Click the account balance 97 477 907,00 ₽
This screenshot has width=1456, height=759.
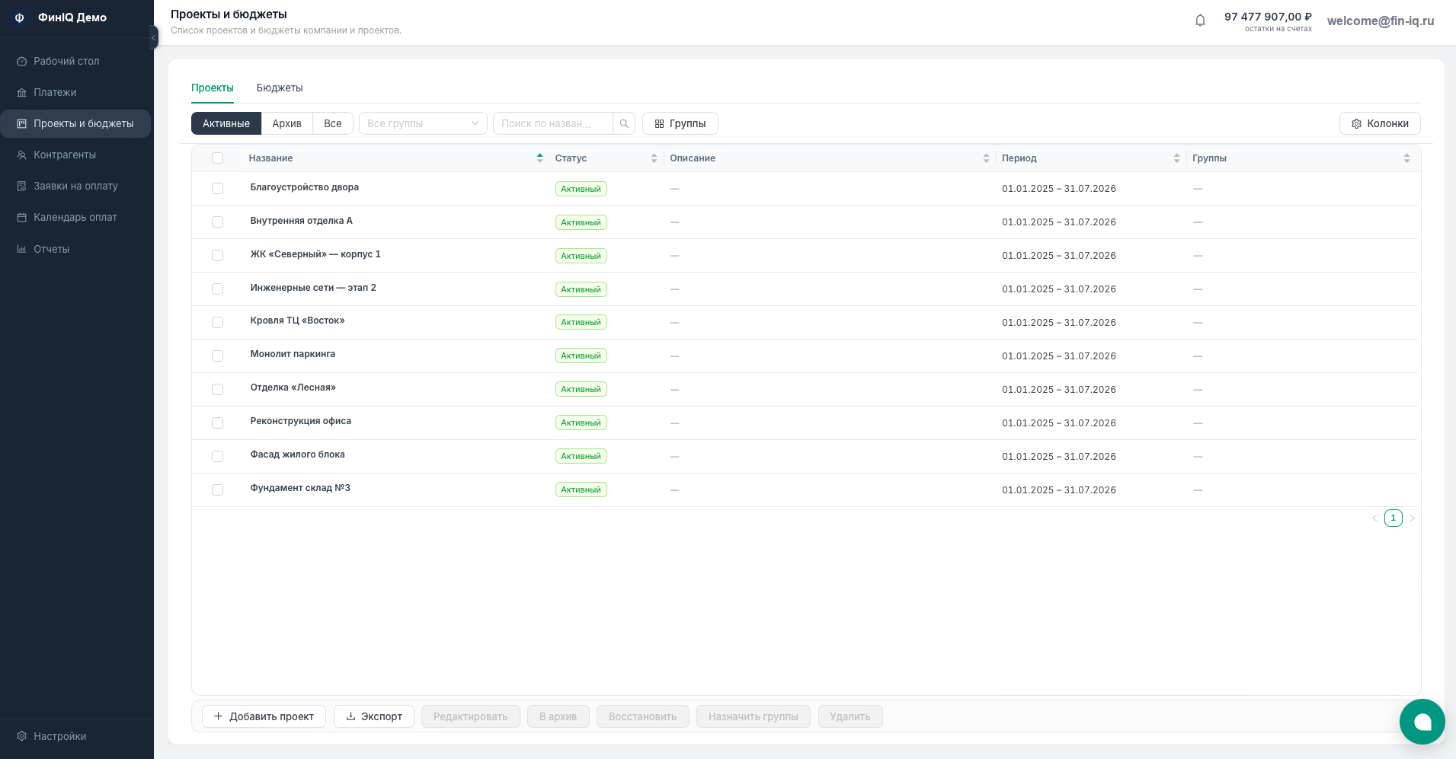coord(1268,17)
